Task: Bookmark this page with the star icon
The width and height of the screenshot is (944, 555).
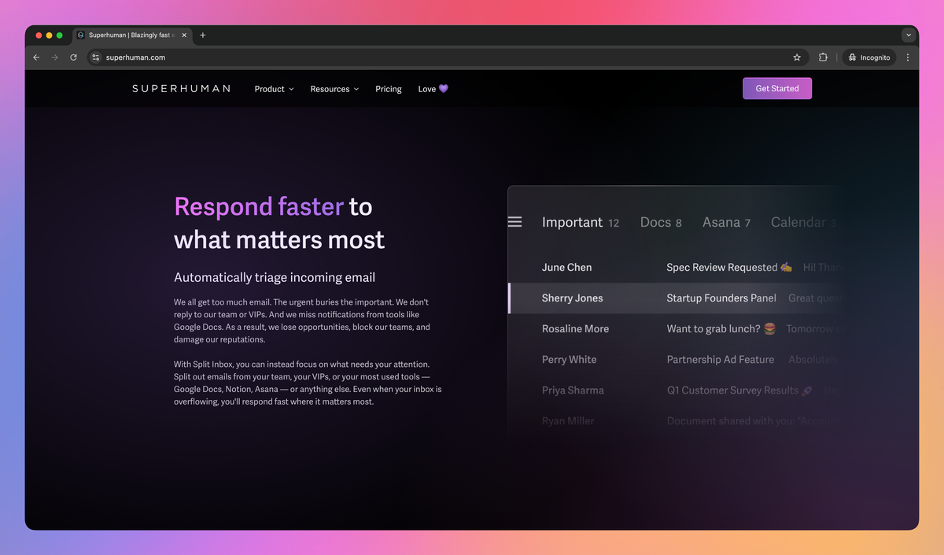Action: click(x=797, y=57)
